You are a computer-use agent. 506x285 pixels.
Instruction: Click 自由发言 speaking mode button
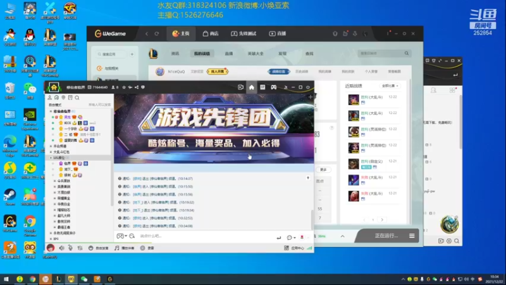(x=99, y=248)
